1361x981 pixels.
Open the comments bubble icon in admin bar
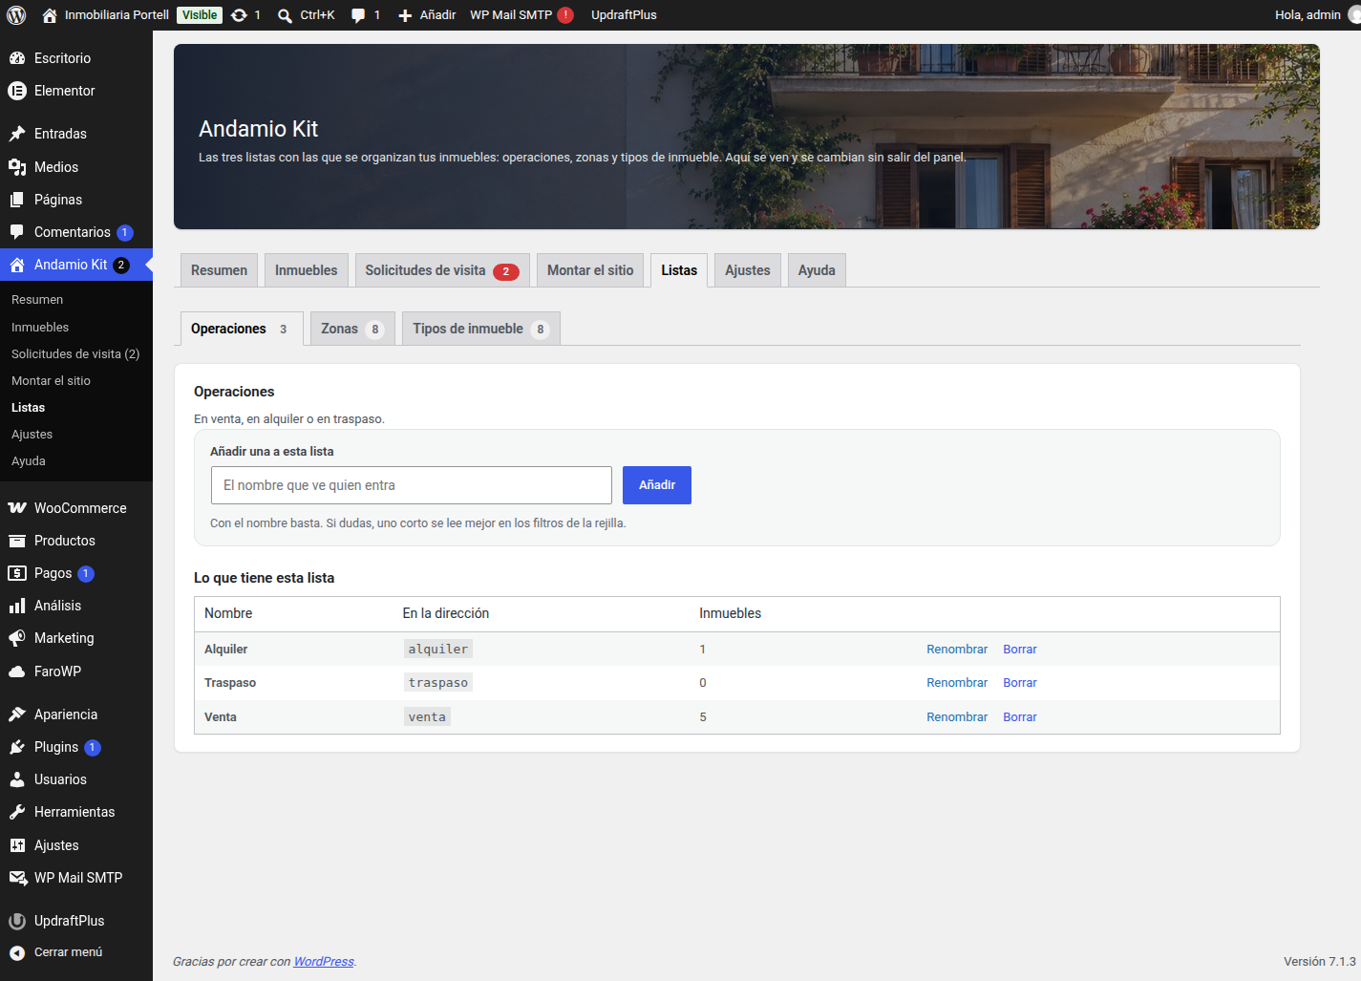point(358,15)
